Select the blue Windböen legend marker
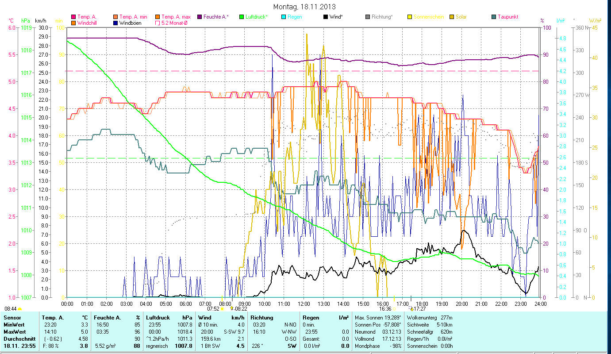This screenshot has height=354, width=611. coord(115,23)
